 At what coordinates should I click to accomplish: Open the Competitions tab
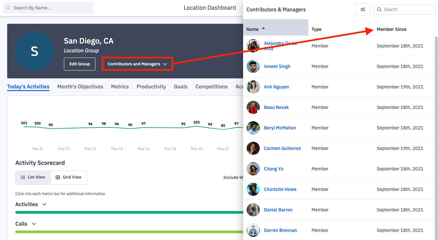point(212,87)
